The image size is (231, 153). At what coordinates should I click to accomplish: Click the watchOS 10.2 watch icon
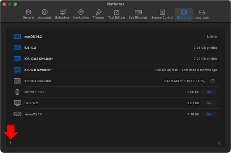pyautogui.click(x=17, y=92)
